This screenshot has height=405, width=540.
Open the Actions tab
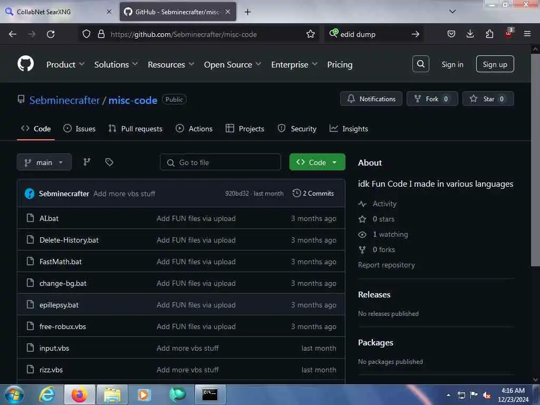coord(194,129)
